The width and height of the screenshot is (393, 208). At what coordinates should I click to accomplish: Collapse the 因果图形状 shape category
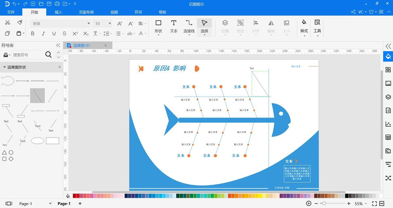coord(5,67)
